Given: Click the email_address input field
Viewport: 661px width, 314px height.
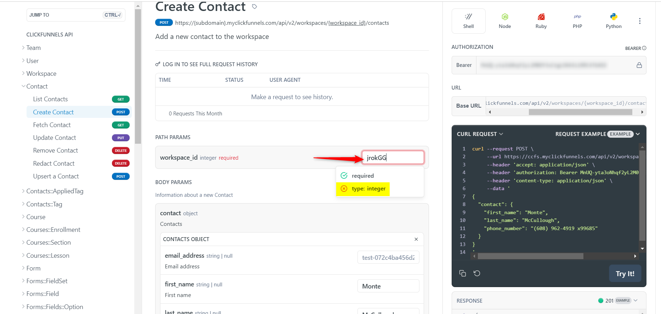Looking at the screenshot, I should point(388,257).
